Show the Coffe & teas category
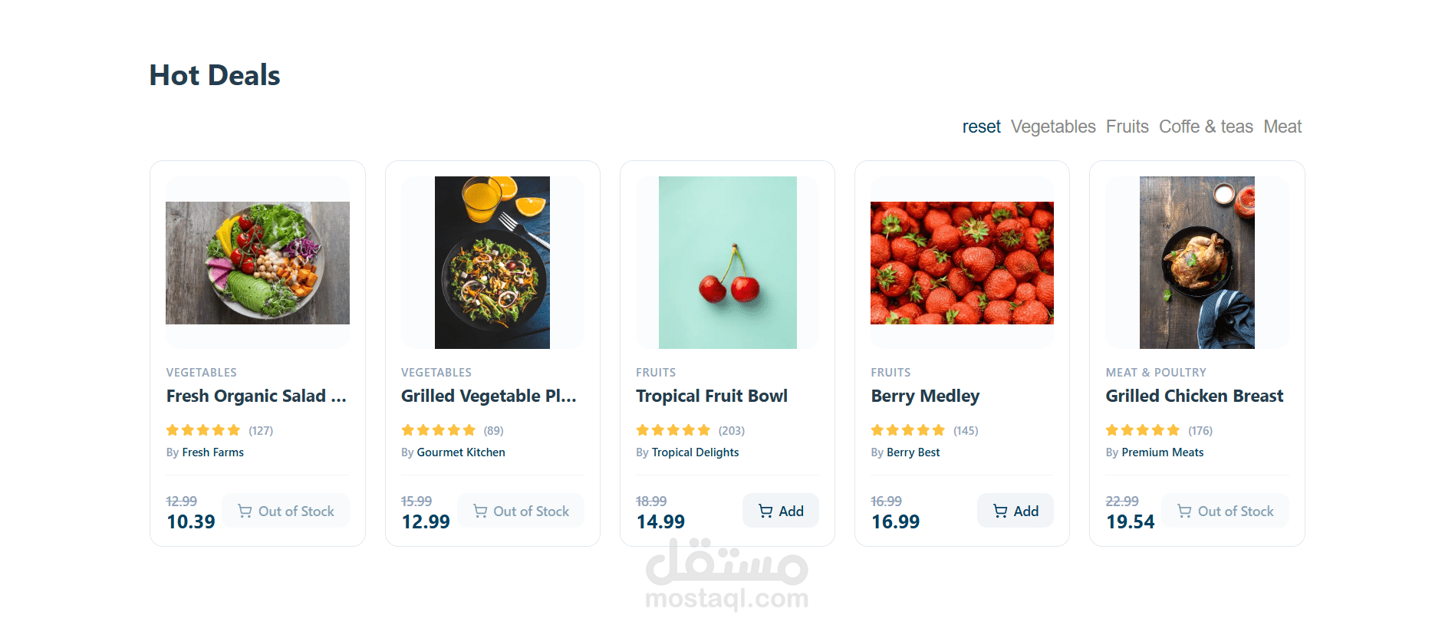 [x=1206, y=127]
